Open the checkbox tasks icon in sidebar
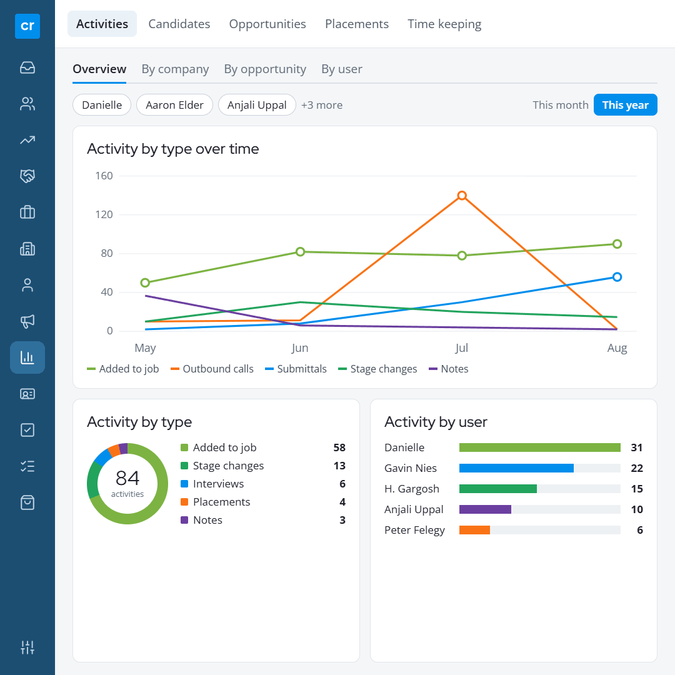The height and width of the screenshot is (675, 675). point(27,430)
